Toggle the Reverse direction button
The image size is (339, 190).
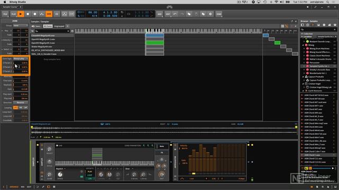pyautogui.click(x=21, y=102)
